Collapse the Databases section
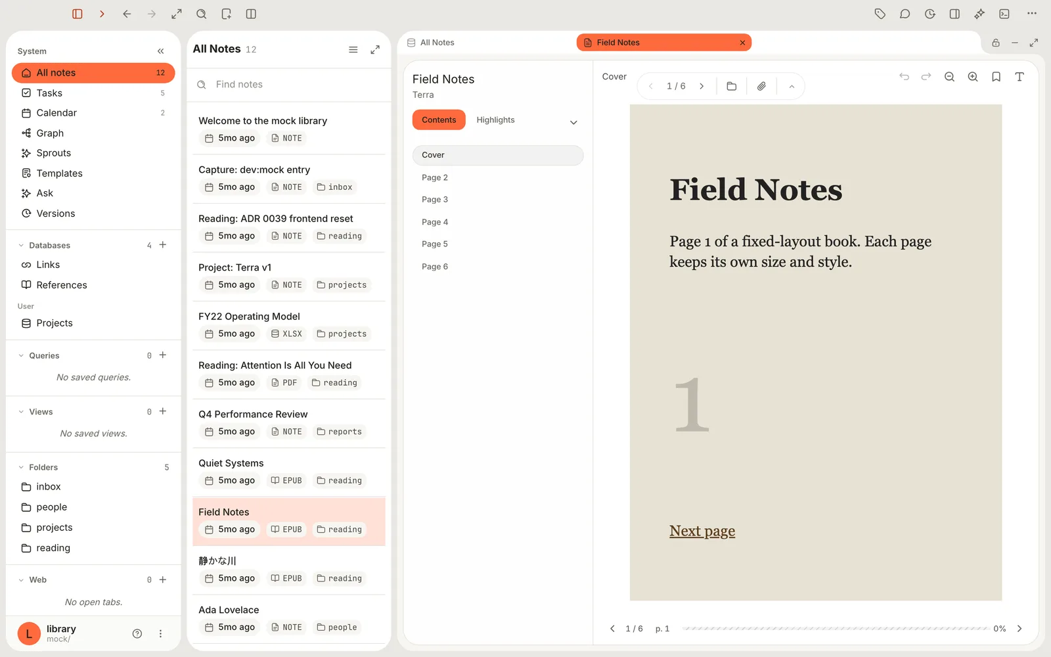 pyautogui.click(x=21, y=245)
